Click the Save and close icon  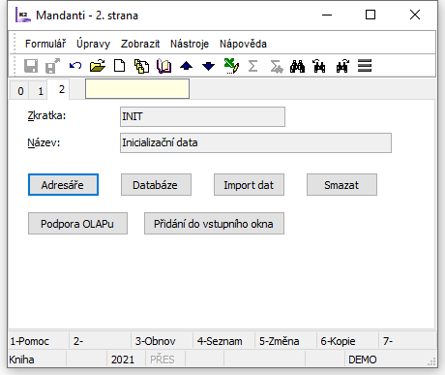[x=52, y=66]
